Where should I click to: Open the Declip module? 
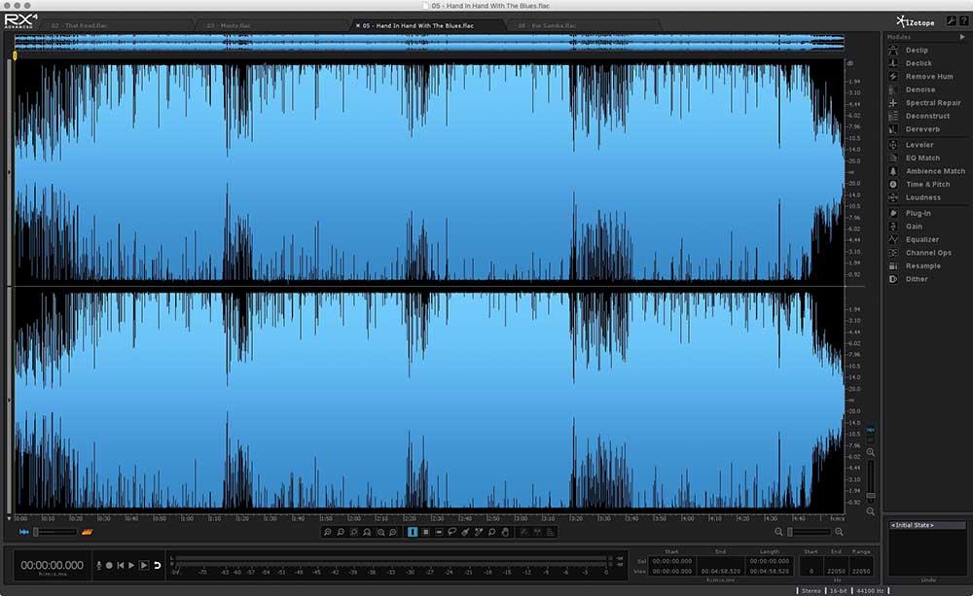point(917,51)
